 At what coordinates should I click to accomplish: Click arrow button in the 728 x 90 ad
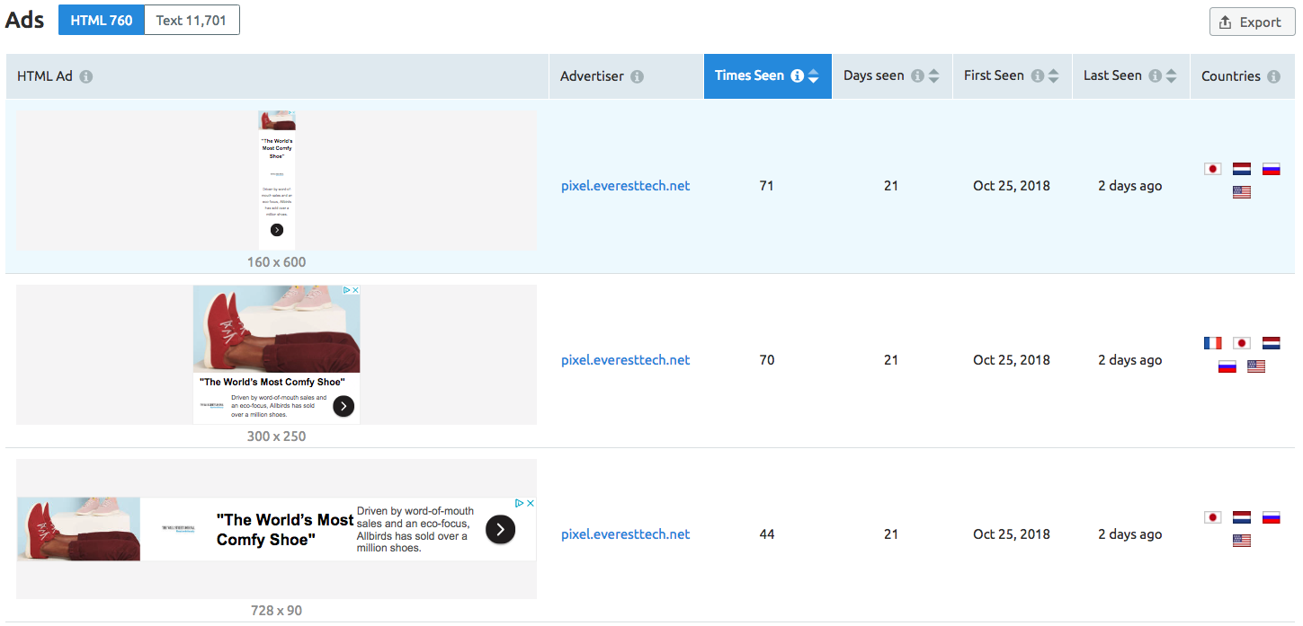coord(501,529)
